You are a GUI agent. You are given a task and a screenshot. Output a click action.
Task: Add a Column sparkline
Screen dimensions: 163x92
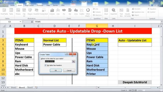pyautogui.click(x=97, y=12)
